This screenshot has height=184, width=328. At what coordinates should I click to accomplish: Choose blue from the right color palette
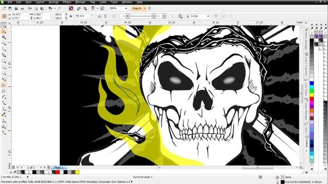click(x=312, y=83)
